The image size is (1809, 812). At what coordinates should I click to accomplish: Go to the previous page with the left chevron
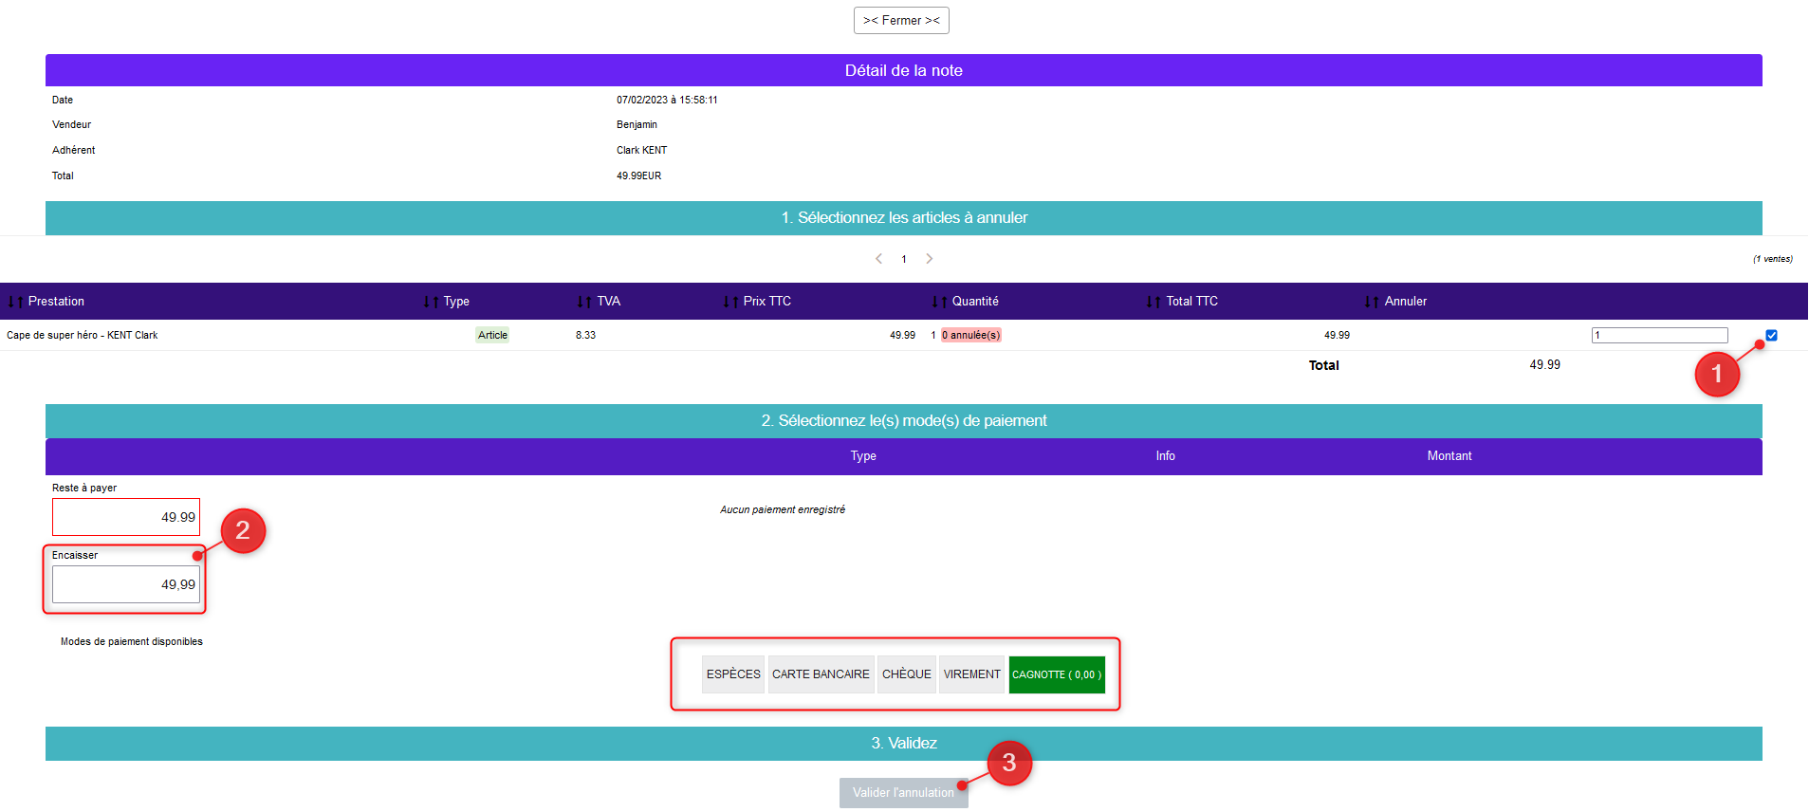click(x=878, y=259)
